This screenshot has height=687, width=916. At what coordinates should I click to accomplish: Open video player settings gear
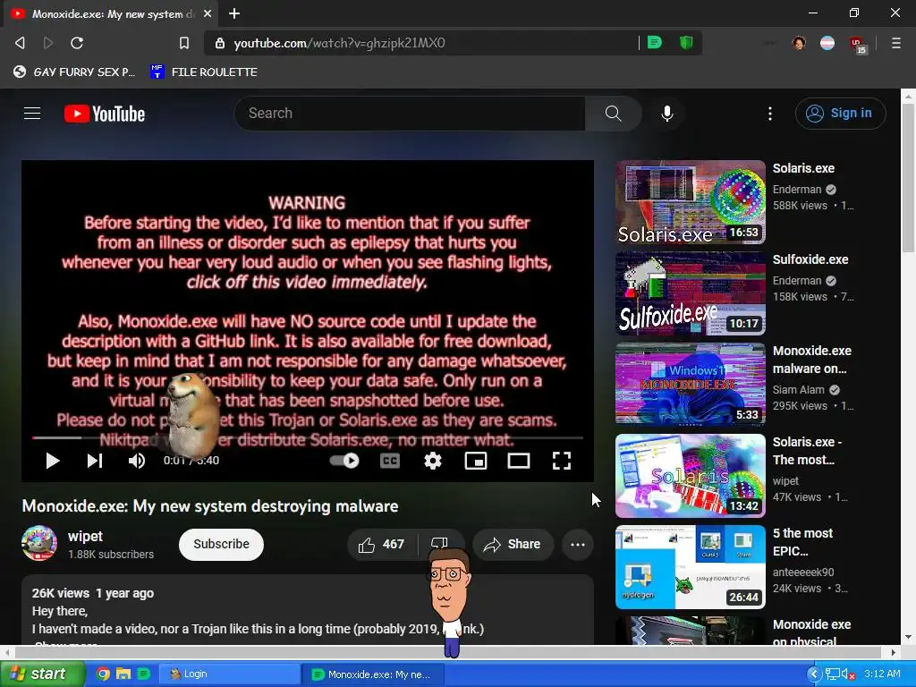pos(433,461)
